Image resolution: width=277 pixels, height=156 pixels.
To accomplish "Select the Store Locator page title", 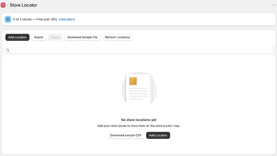I will (x=24, y=5).
